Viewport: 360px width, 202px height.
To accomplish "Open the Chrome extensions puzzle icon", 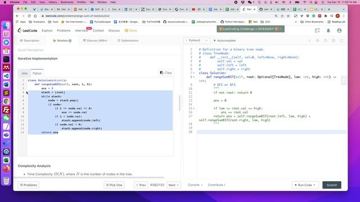I will click(326, 16).
